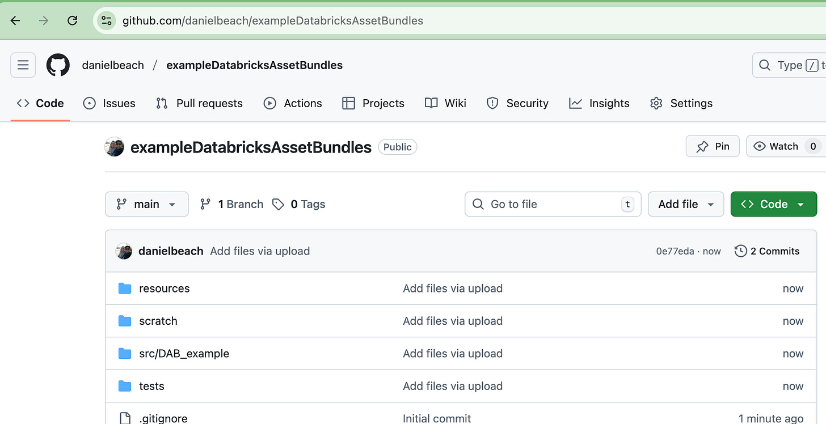Click the browser back arrow
Image resolution: width=826 pixels, height=424 pixels.
15,21
